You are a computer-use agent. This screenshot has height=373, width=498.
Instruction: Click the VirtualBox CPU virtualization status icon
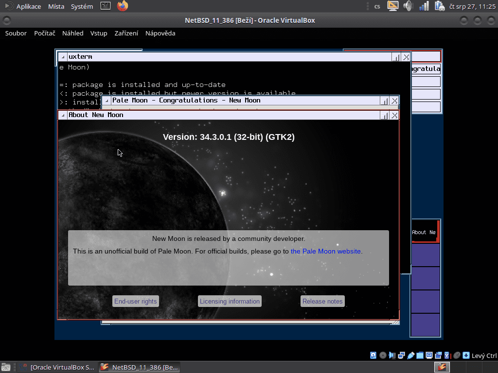(x=447, y=355)
